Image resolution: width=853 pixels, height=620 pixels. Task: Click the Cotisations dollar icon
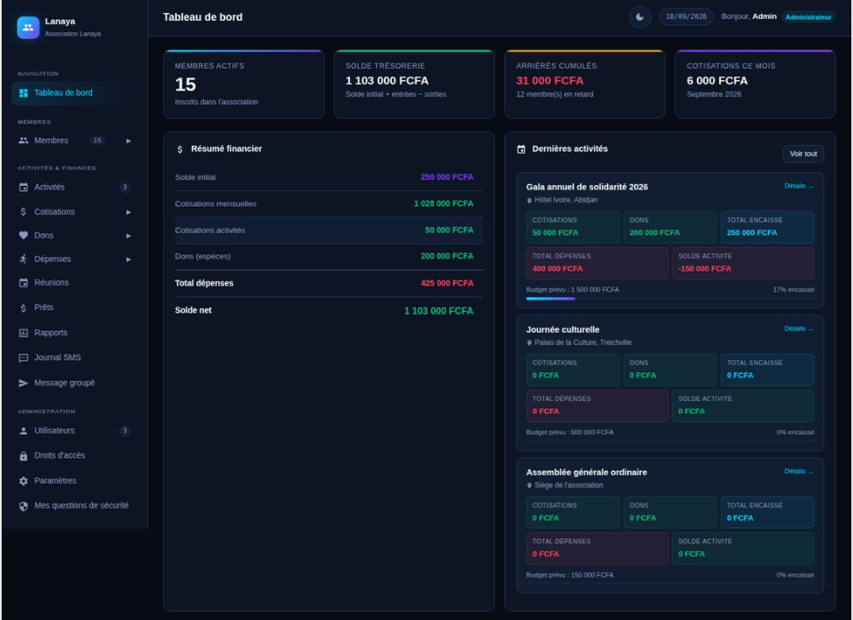[23, 212]
